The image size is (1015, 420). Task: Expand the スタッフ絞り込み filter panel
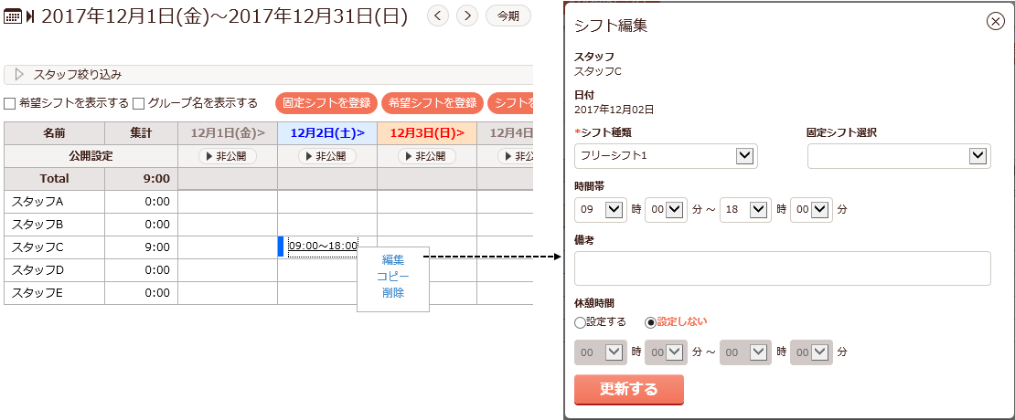tap(20, 75)
